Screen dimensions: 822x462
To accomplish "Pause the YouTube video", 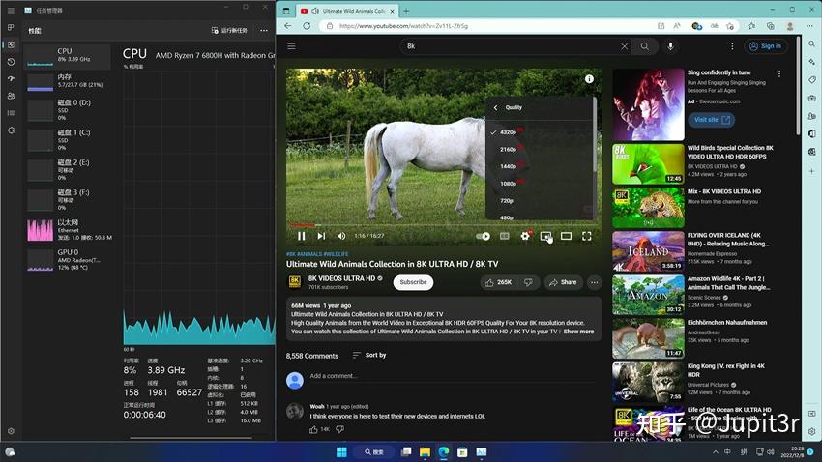I will pos(301,236).
